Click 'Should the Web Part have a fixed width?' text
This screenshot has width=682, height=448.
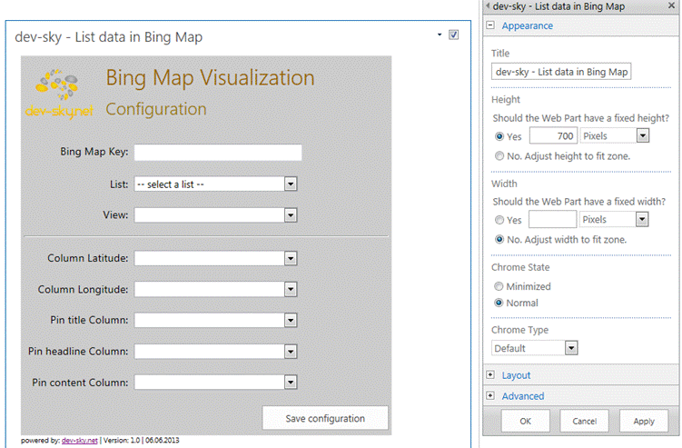[x=578, y=202]
